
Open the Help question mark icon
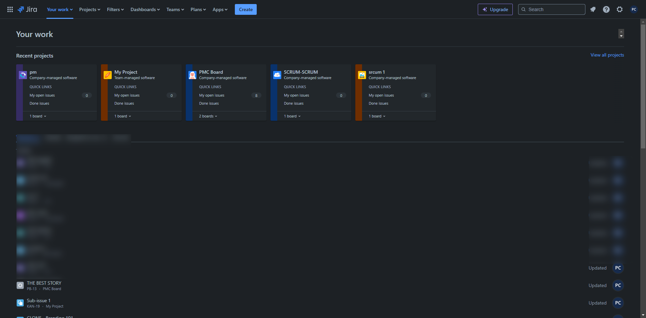pyautogui.click(x=606, y=9)
